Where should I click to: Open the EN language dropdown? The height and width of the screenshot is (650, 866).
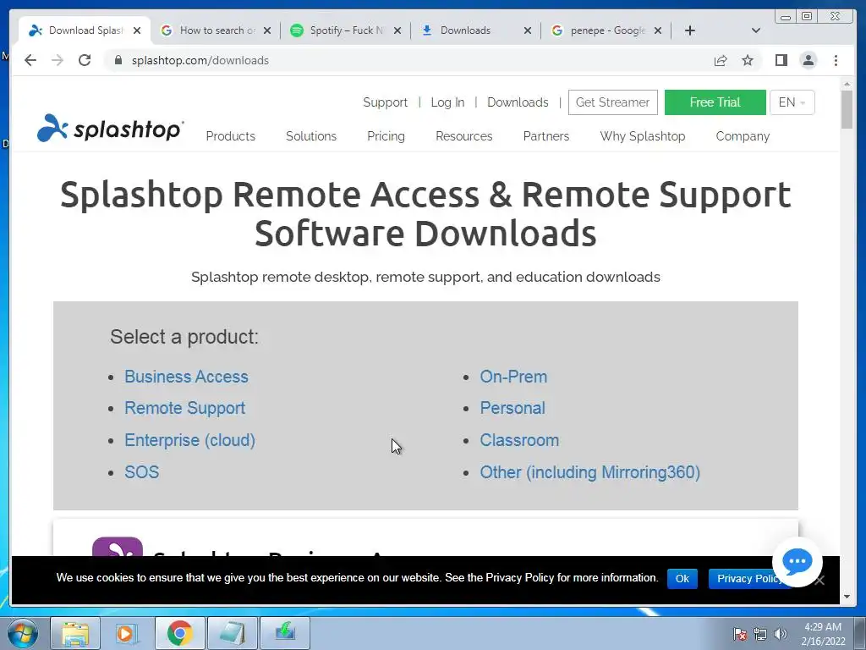(x=792, y=102)
